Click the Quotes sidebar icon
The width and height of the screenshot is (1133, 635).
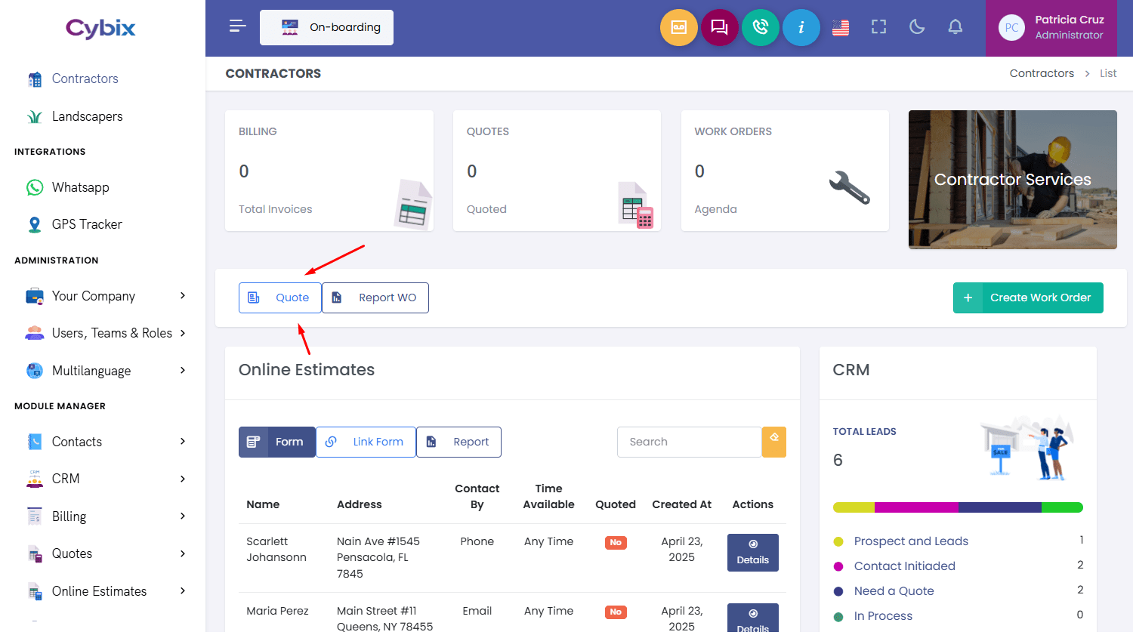tap(35, 553)
